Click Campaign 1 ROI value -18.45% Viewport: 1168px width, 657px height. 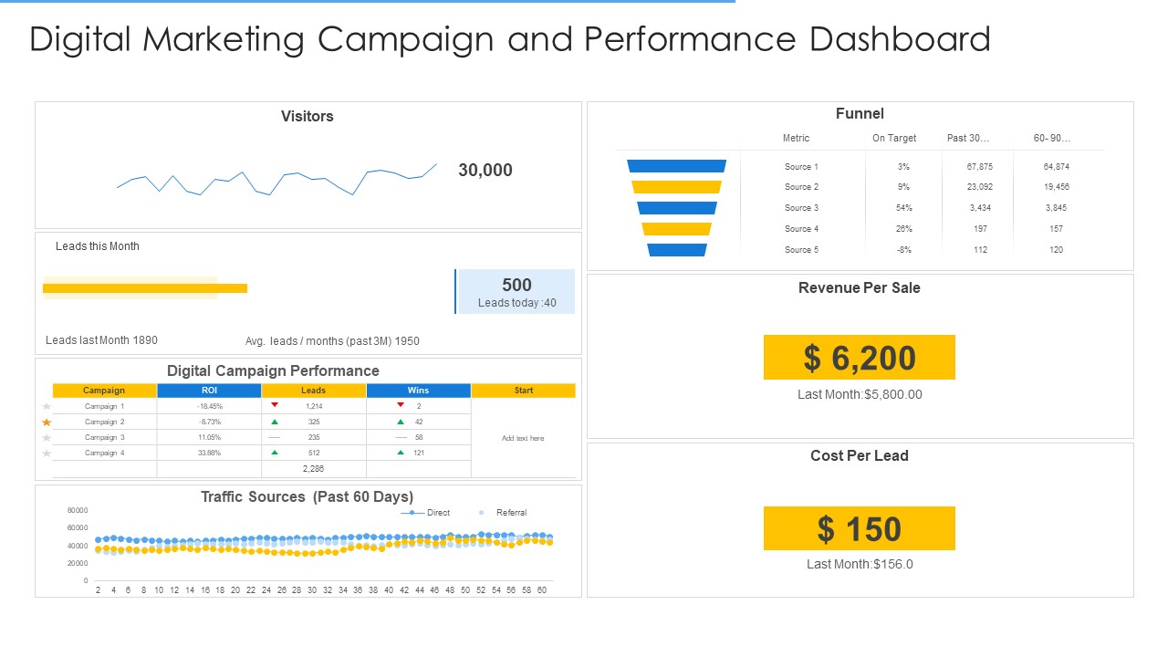tap(209, 406)
